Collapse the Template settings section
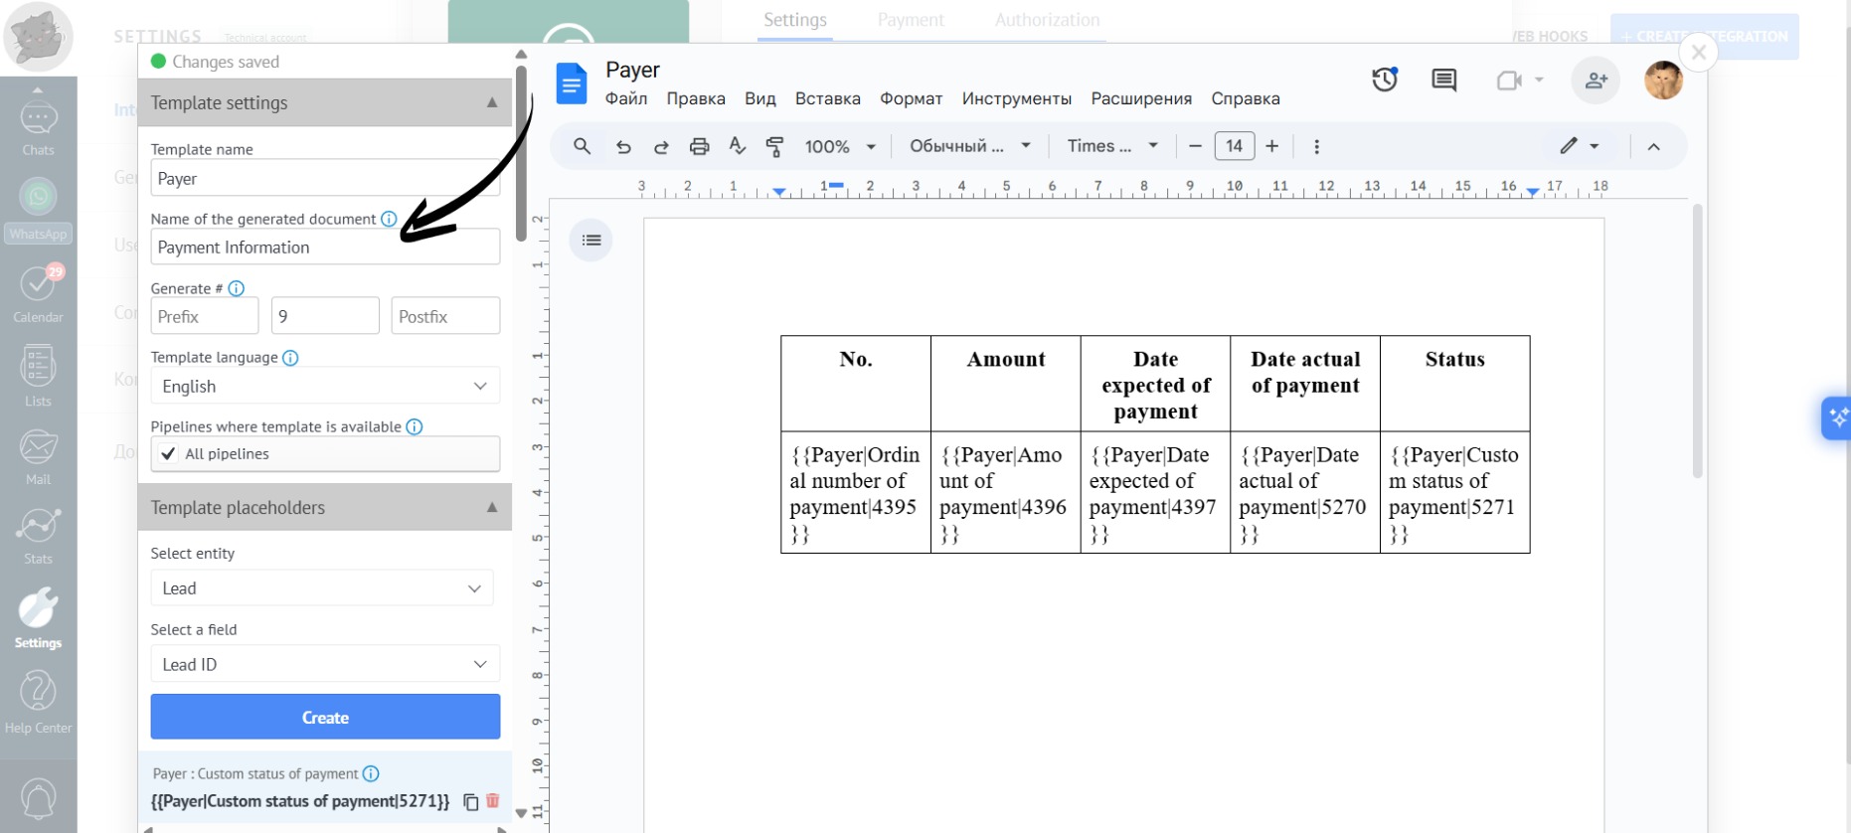The image size is (1851, 833). (492, 103)
